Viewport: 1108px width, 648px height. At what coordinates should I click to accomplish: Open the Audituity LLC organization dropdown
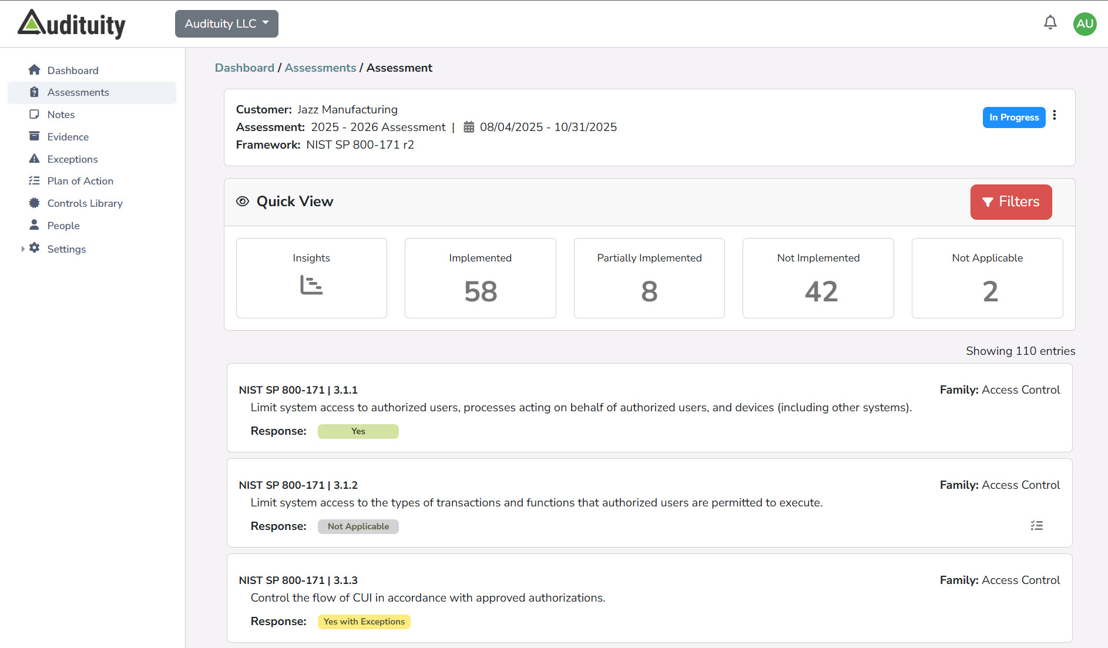(226, 23)
